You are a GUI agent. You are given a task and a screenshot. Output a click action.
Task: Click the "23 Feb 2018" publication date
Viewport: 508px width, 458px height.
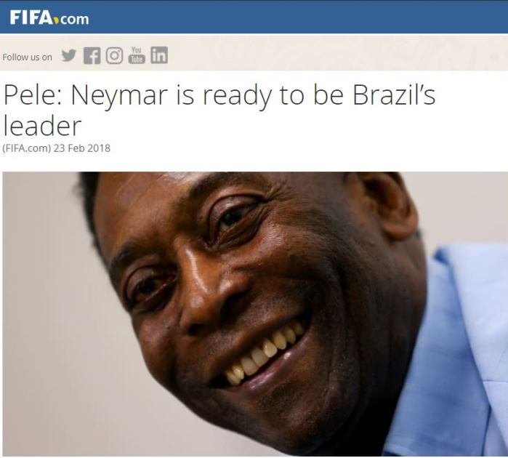(82, 148)
